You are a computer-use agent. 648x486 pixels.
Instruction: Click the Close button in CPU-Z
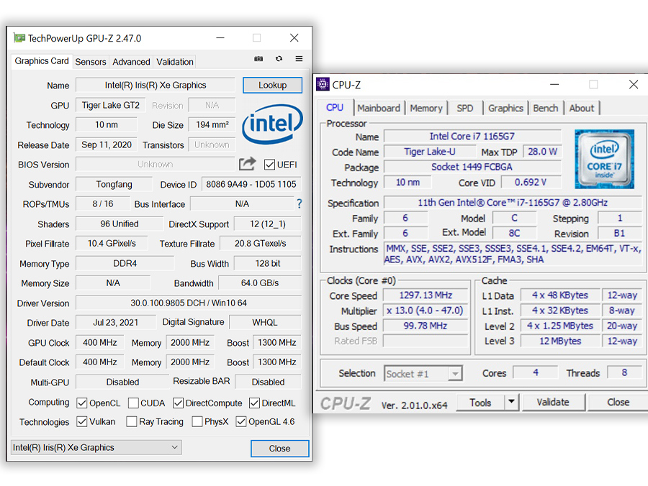(618, 402)
